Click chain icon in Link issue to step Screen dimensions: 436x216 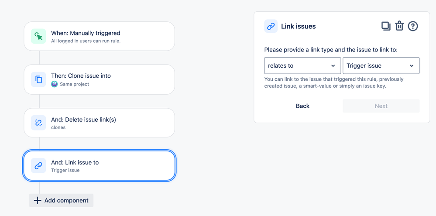[38, 166]
